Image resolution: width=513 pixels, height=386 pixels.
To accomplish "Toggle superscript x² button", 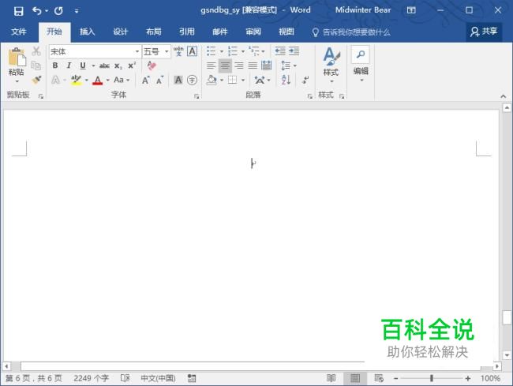I will coord(132,66).
